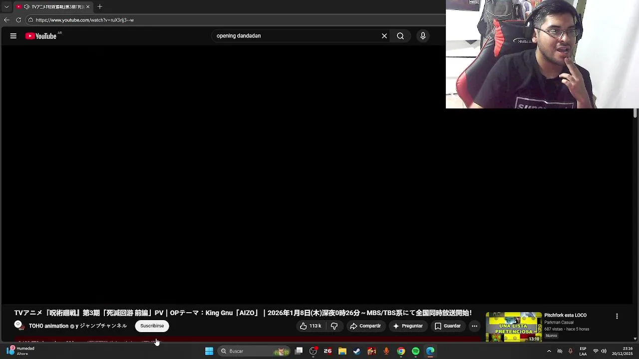Run search with magnifier button
The width and height of the screenshot is (639, 359).
400,36
